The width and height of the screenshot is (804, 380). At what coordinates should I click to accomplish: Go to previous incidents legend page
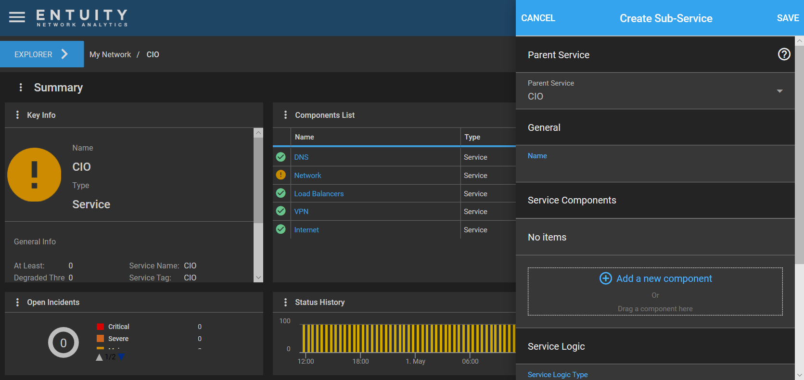[99, 357]
